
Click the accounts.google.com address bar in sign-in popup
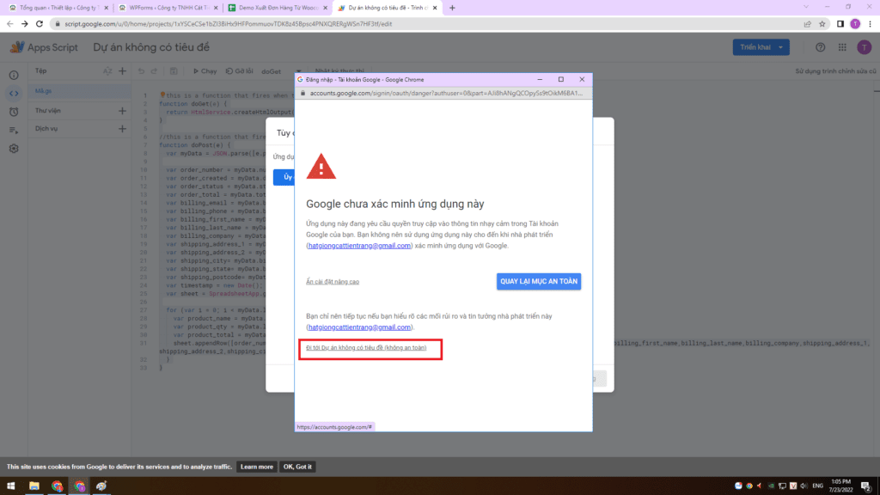(x=443, y=93)
